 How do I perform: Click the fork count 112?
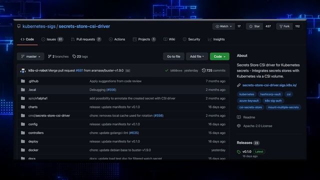[x=297, y=26]
